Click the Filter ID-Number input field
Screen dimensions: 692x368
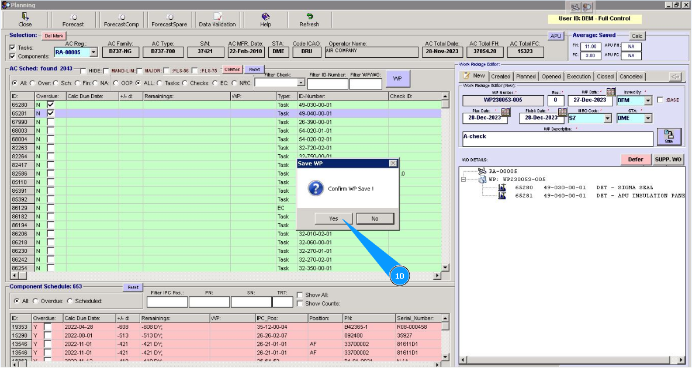pyautogui.click(x=327, y=84)
